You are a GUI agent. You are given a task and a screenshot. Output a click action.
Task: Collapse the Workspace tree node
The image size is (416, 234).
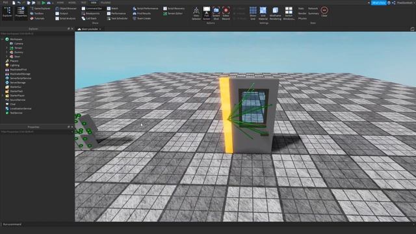click(x=3, y=39)
